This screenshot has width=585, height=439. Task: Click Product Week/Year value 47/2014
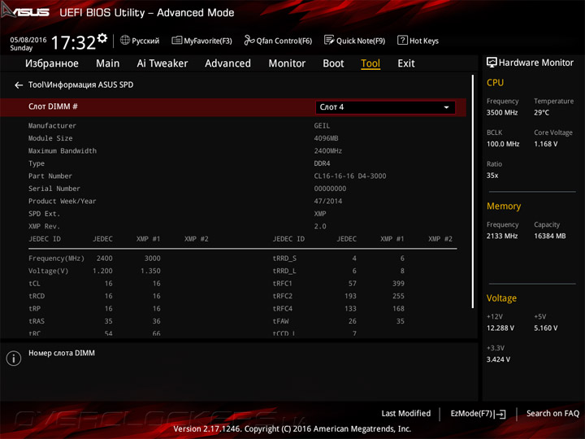tap(328, 202)
